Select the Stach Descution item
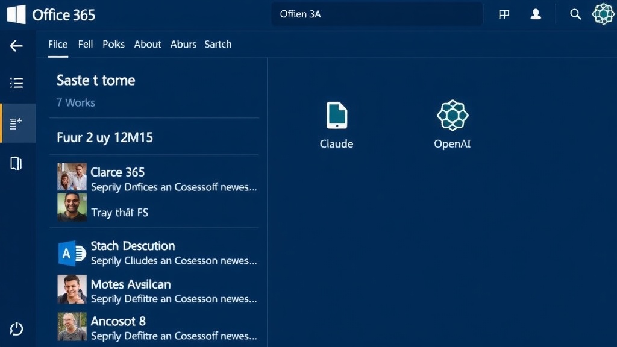Screen dimensions: 617x347 click(x=133, y=246)
